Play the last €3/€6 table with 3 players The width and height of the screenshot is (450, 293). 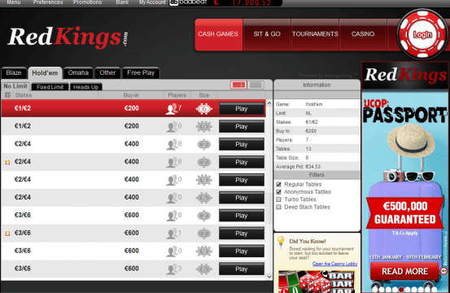[x=242, y=269]
